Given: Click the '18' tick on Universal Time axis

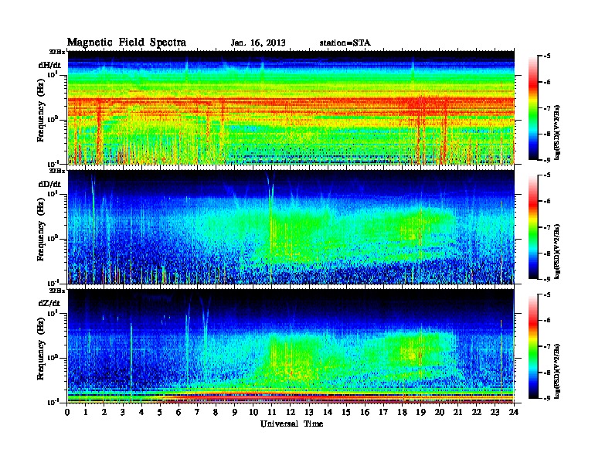Looking at the screenshot, I should pos(402,412).
